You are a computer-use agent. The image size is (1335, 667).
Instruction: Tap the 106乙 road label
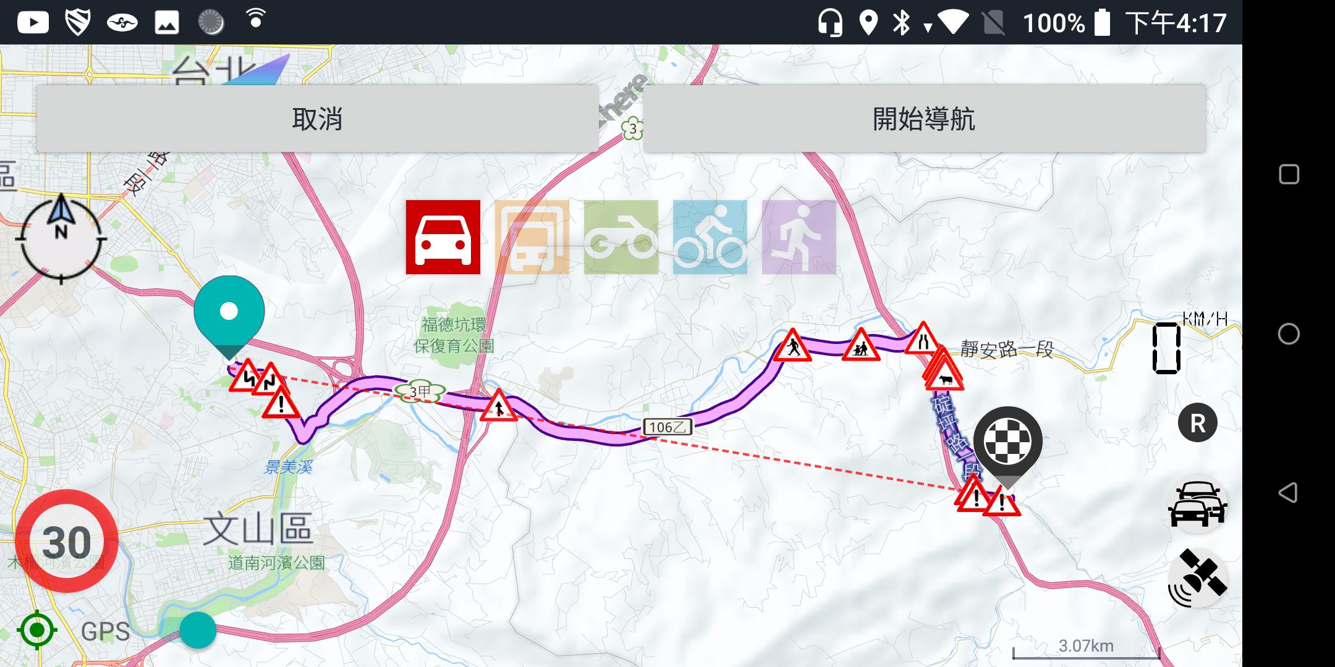pos(667,427)
